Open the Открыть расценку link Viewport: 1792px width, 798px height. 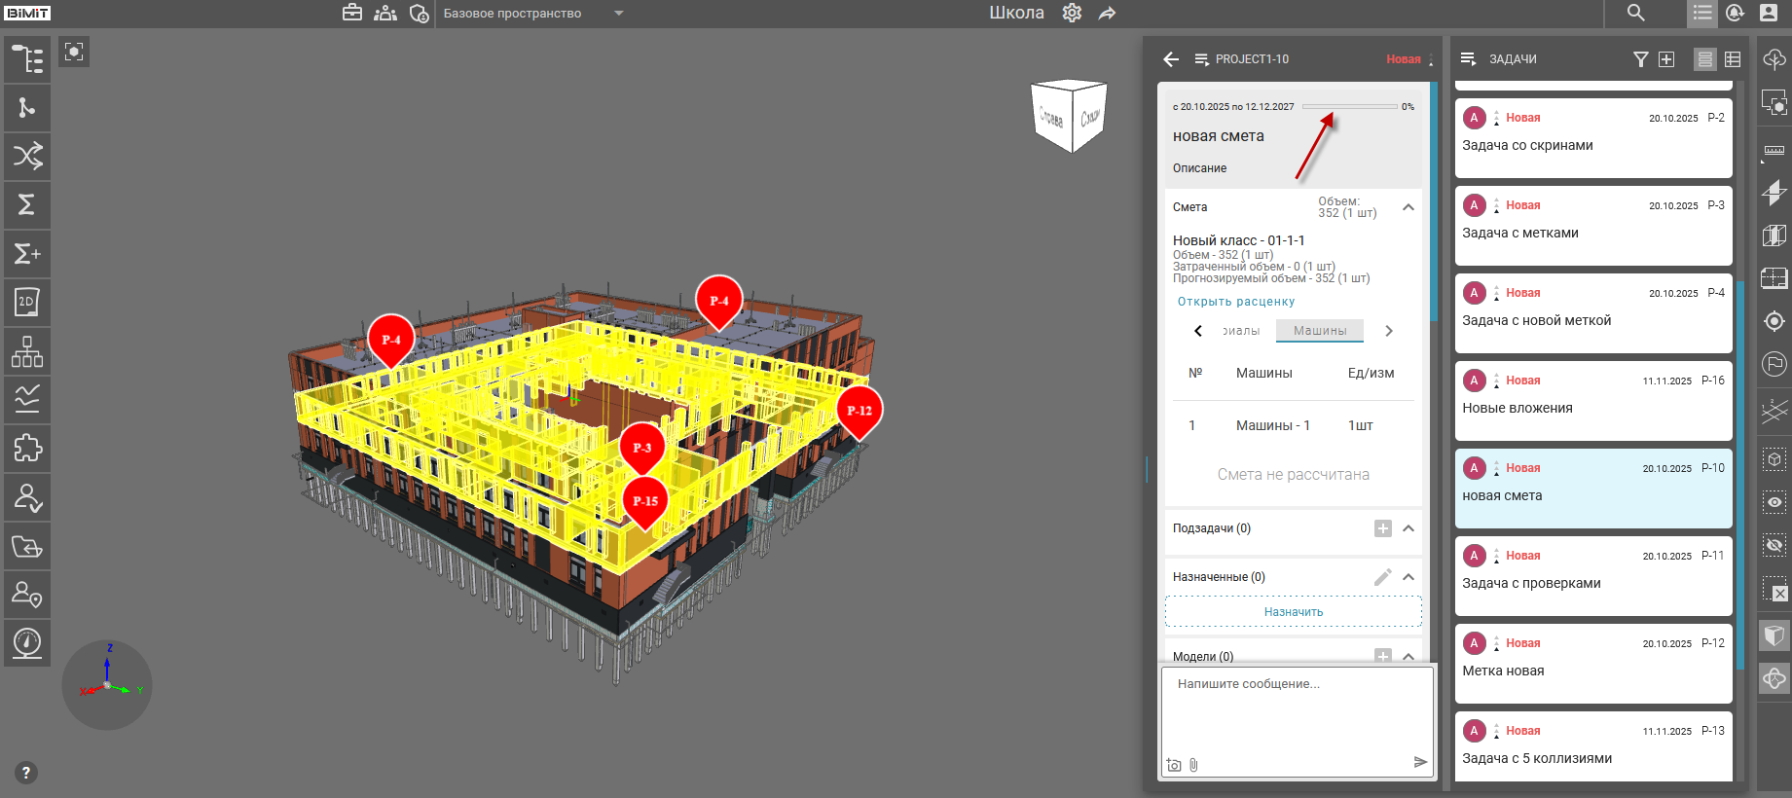pos(1235,302)
